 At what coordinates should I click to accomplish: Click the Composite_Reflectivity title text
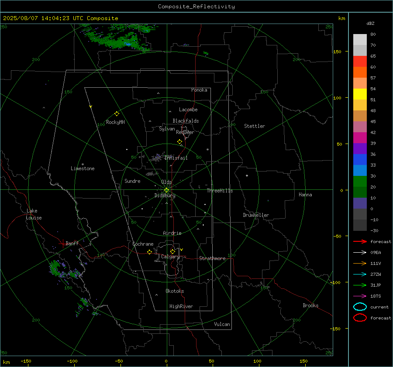196,7
